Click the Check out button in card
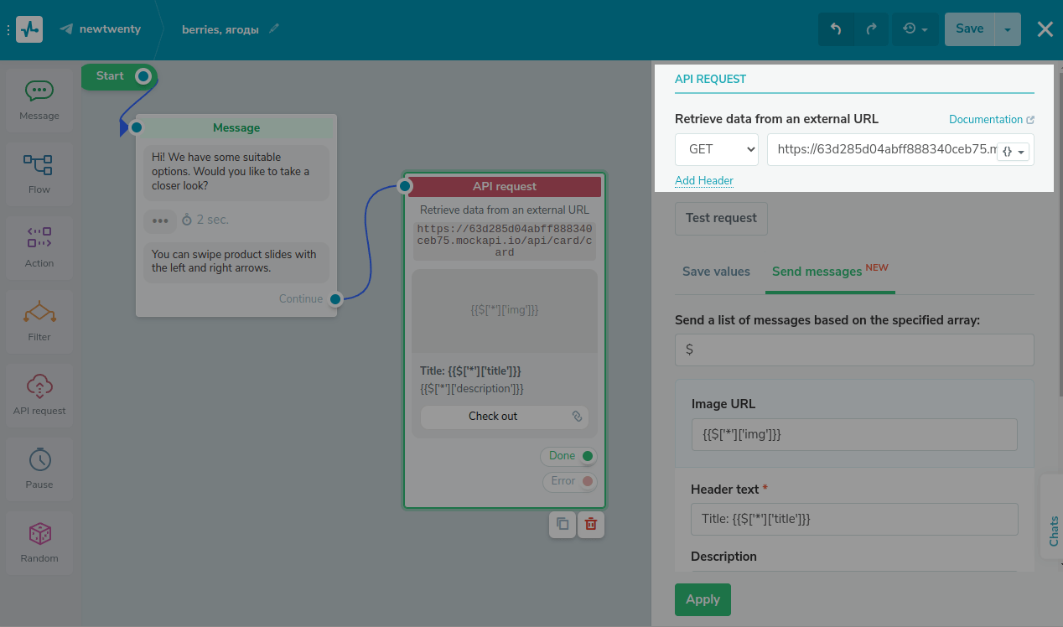This screenshot has width=1063, height=627. pos(505,417)
